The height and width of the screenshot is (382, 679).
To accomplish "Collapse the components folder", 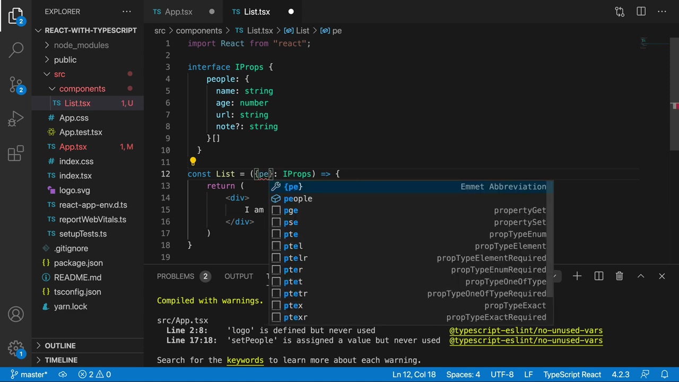I will coord(88,89).
